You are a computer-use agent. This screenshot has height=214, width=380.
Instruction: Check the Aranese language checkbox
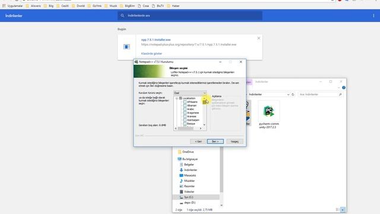(x=185, y=117)
